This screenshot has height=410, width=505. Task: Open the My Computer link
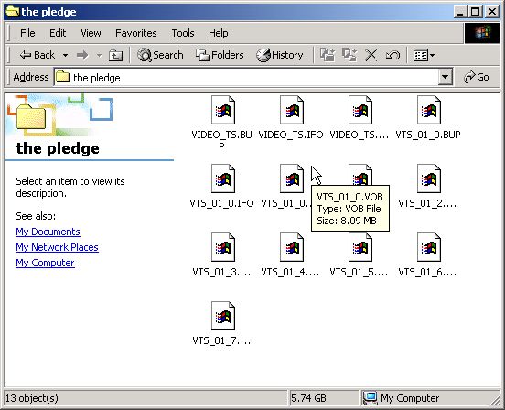(45, 263)
